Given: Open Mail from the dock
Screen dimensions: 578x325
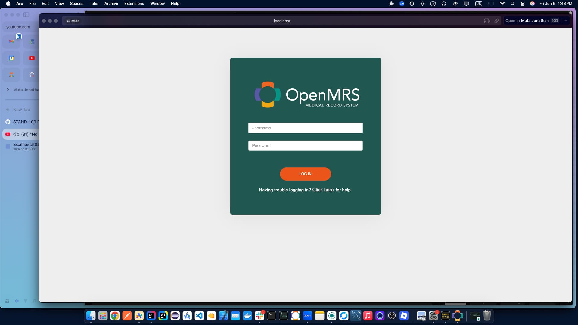Looking at the screenshot, I should [235, 316].
